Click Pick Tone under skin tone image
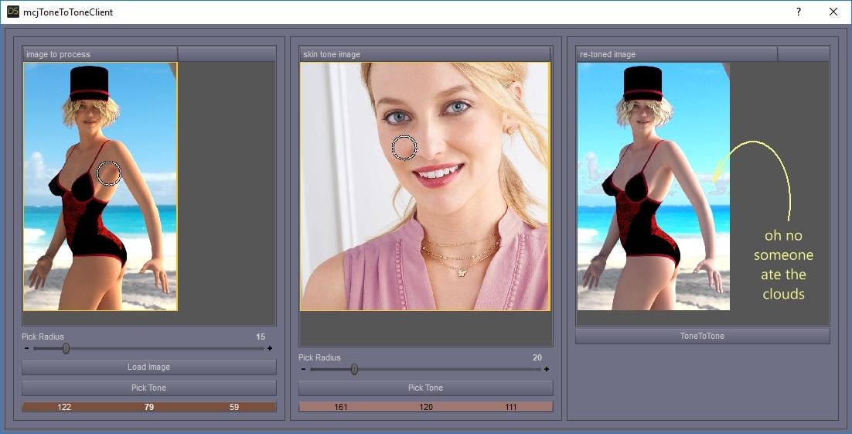 point(425,388)
